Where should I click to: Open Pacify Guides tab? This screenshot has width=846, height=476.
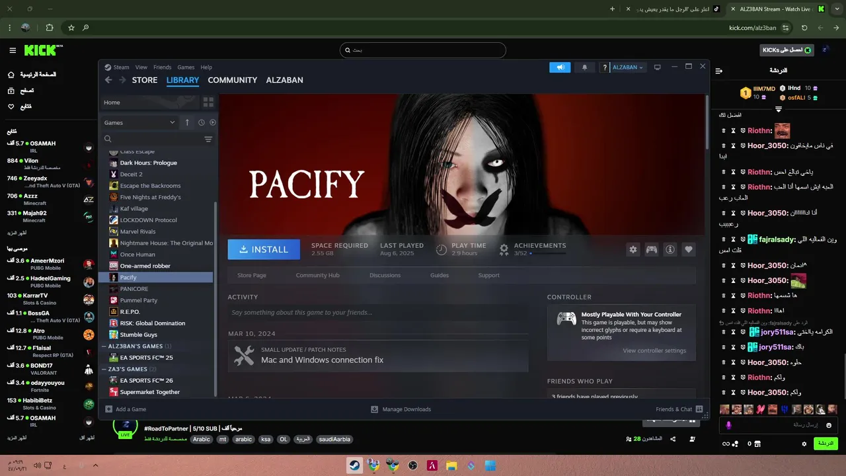click(440, 275)
